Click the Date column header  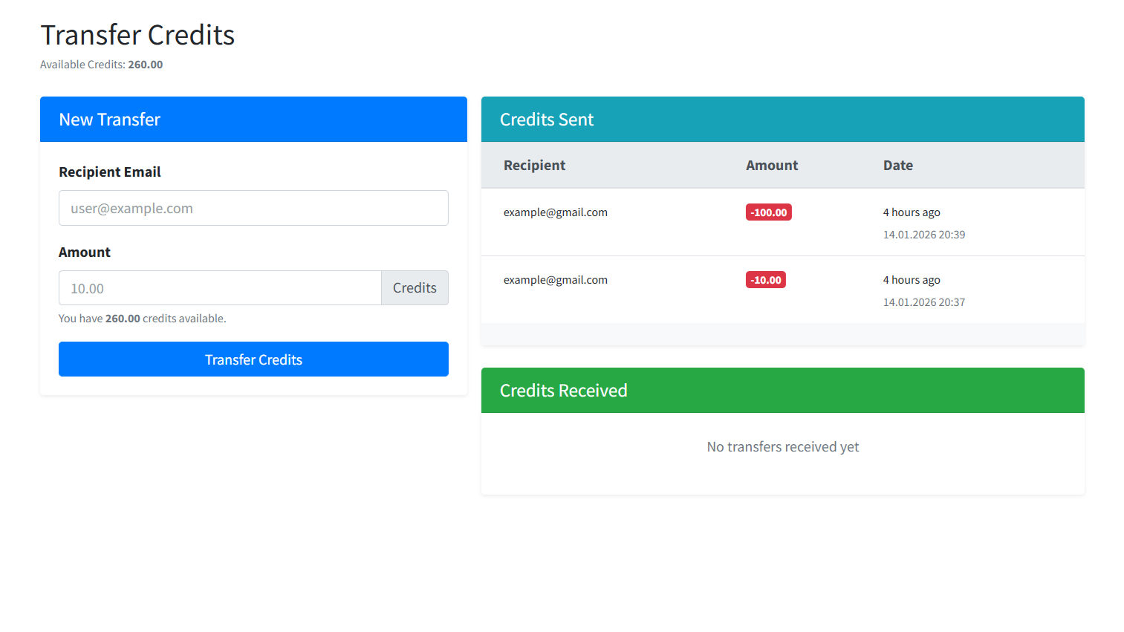coord(897,166)
